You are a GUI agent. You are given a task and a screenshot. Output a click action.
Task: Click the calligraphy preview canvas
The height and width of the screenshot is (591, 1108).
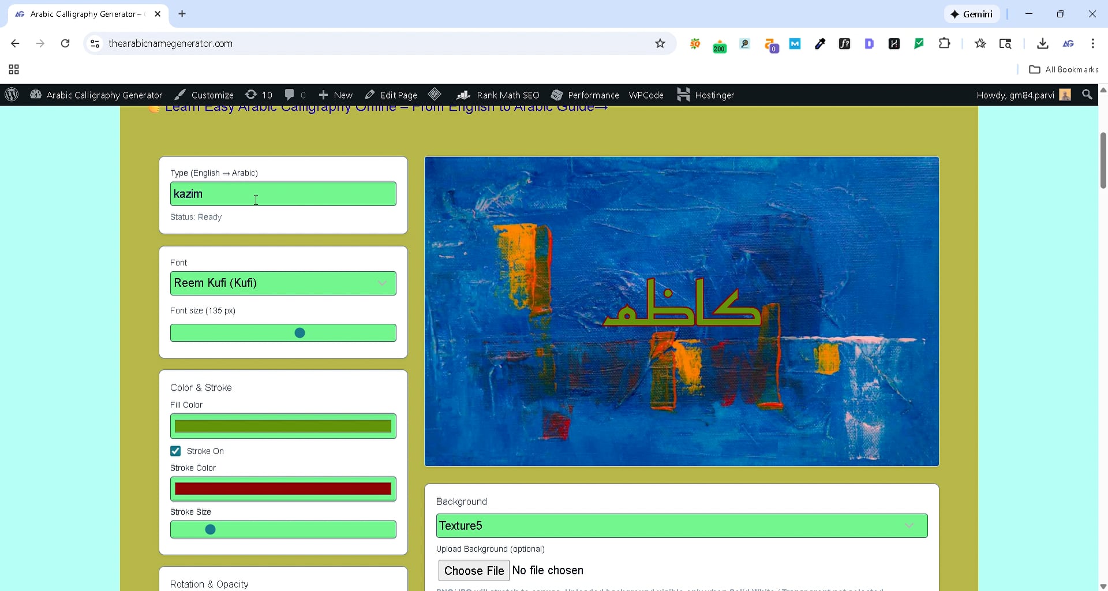click(682, 311)
